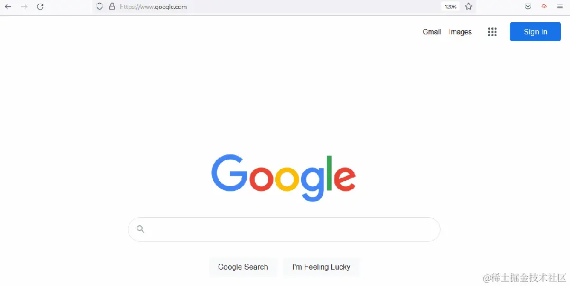Open the Firefox hamburger application menu

point(560,6)
